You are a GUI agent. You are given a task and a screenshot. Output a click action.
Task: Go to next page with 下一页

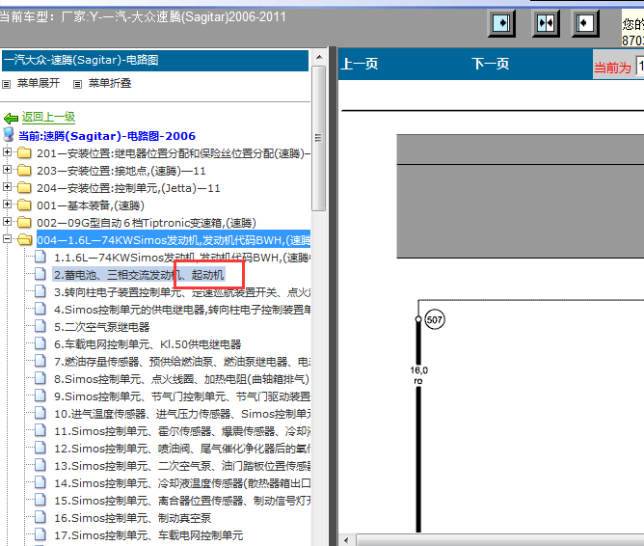pos(491,64)
